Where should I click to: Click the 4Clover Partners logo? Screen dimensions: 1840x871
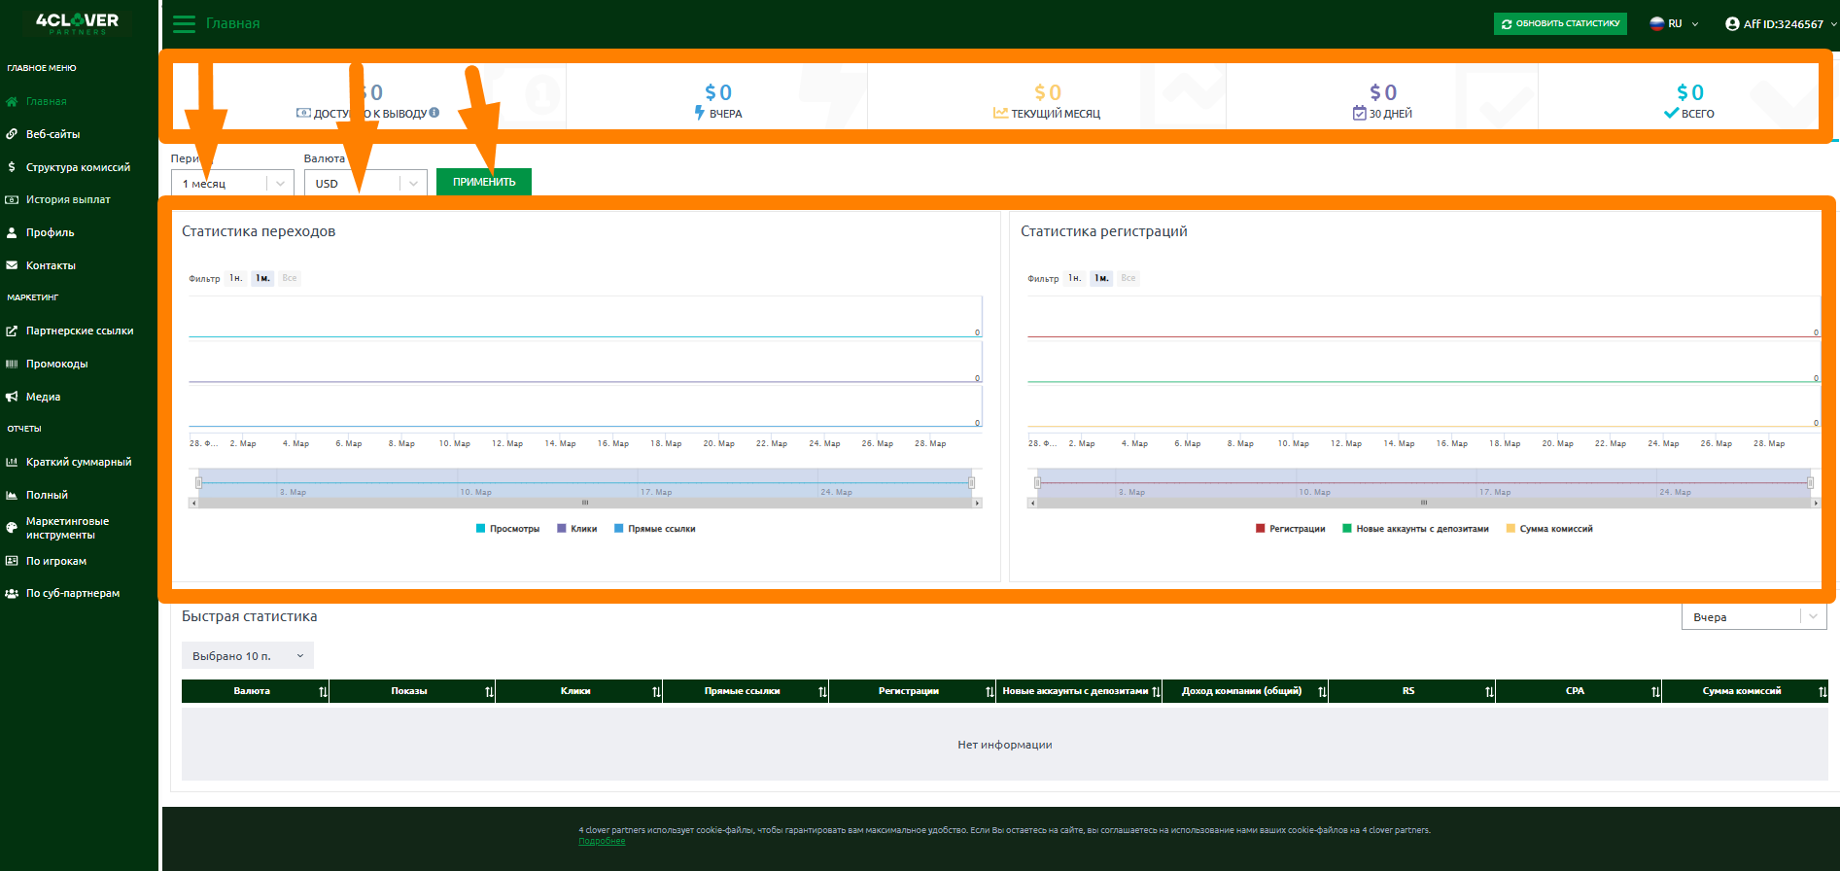78,23
